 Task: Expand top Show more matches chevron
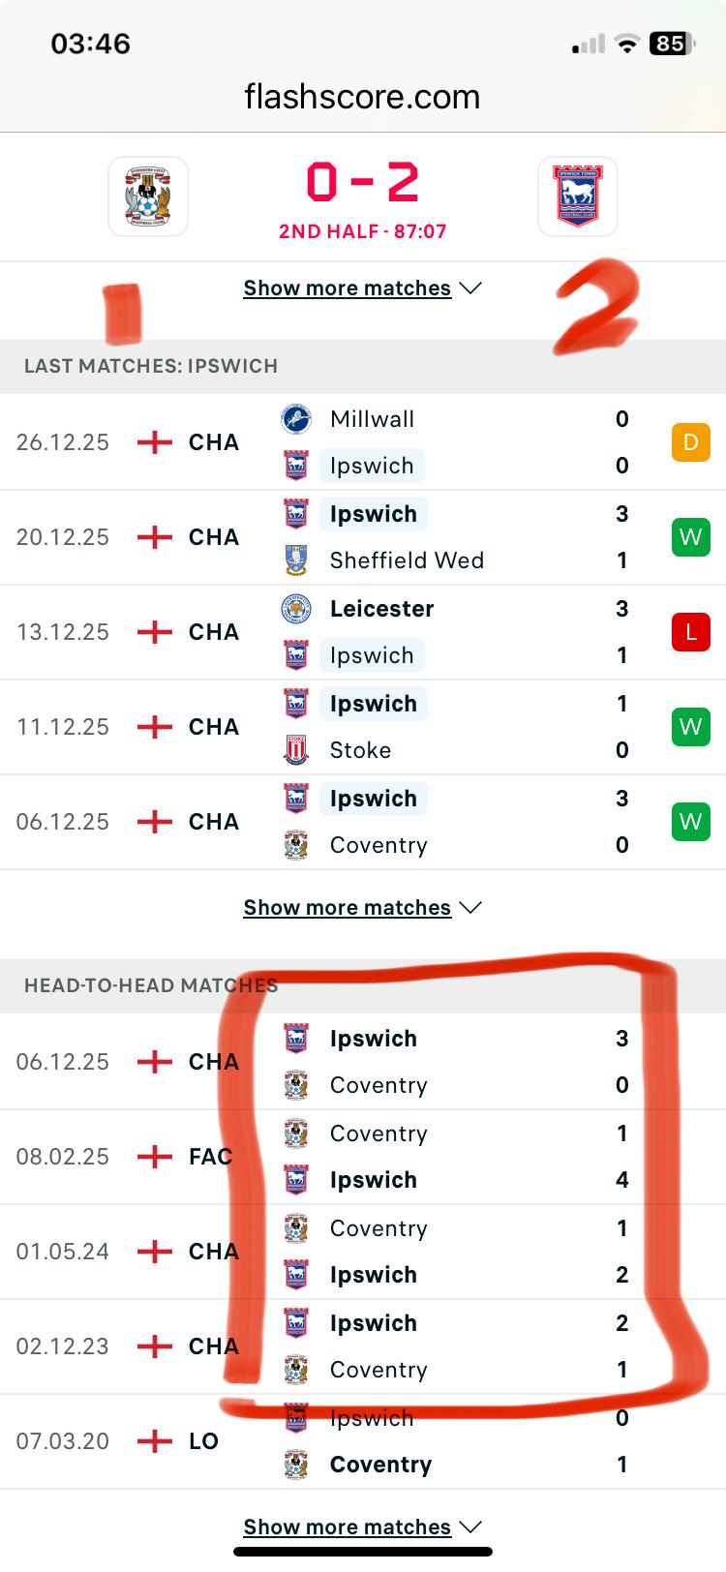point(470,288)
